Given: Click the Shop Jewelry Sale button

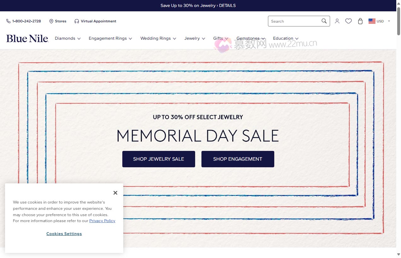Looking at the screenshot, I should click(x=159, y=159).
